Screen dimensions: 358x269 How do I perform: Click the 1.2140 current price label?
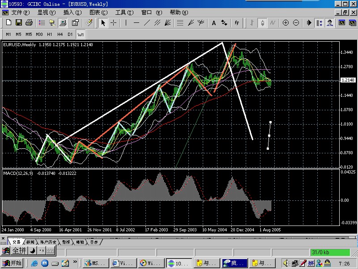click(x=348, y=80)
